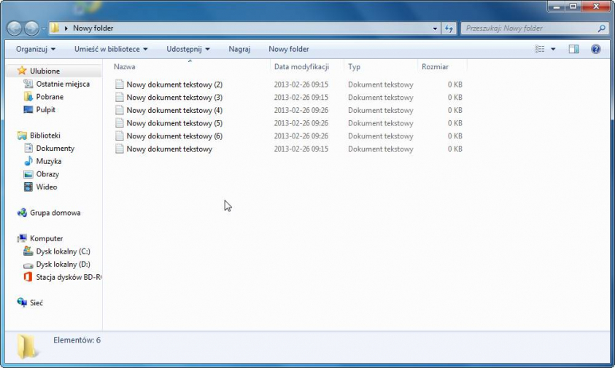Select Pulpit in Ulubione list

click(45, 109)
